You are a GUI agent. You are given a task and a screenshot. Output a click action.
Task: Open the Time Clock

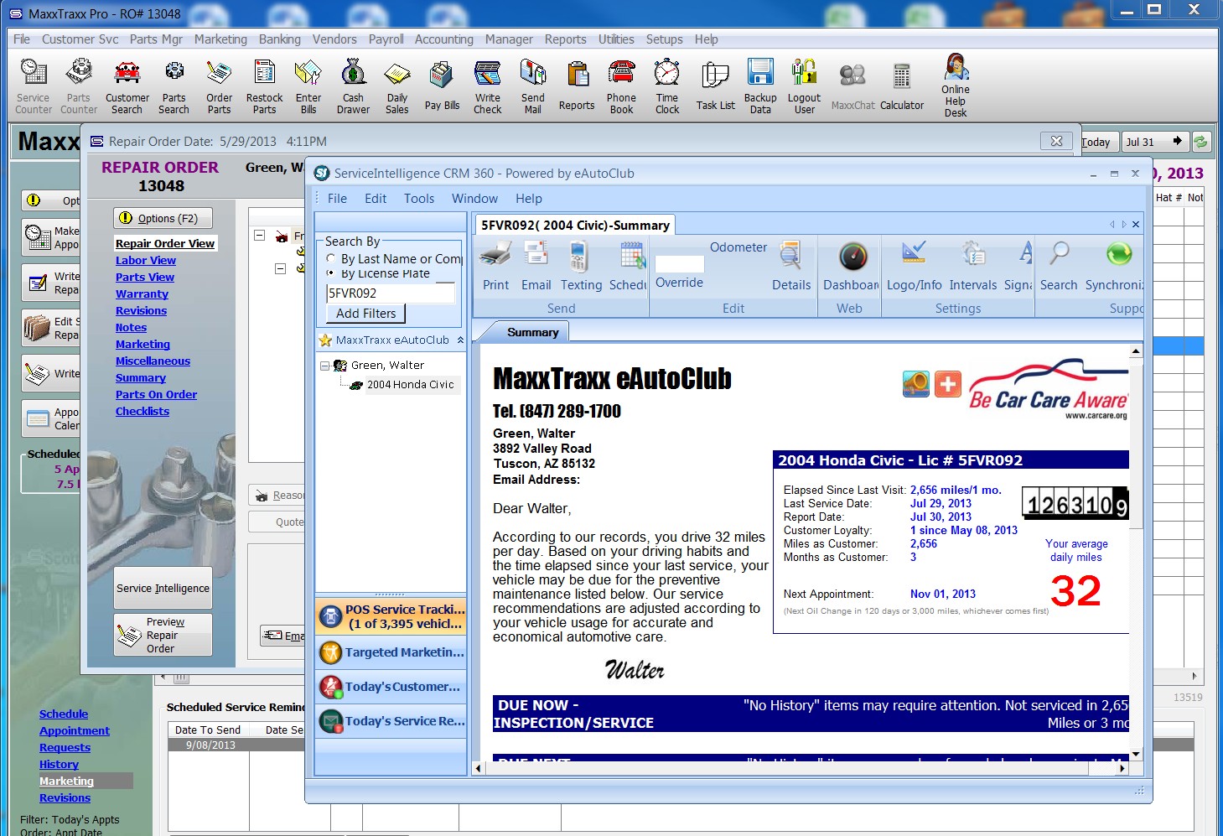(x=667, y=86)
